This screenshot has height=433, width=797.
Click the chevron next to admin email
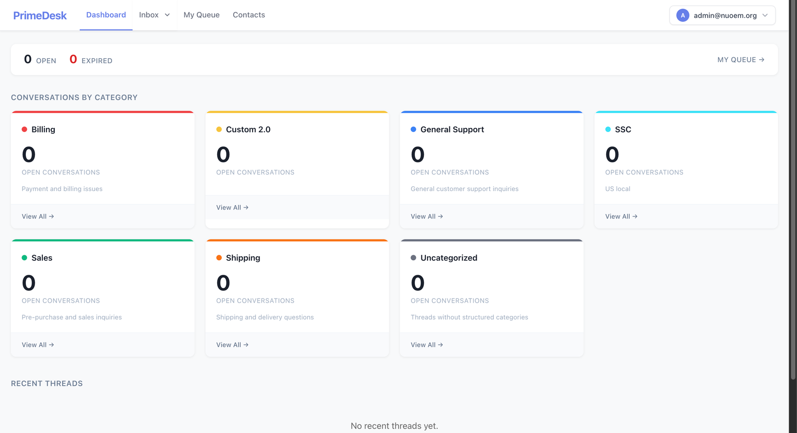765,15
